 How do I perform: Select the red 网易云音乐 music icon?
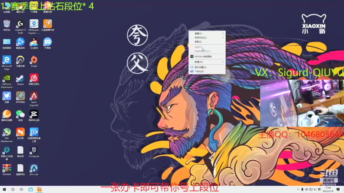coord(34,80)
